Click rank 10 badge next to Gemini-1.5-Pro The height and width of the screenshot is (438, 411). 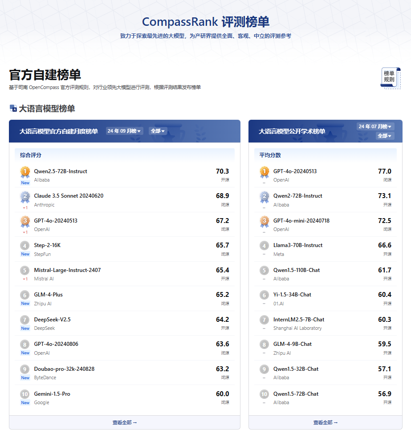pyautogui.click(x=25, y=394)
